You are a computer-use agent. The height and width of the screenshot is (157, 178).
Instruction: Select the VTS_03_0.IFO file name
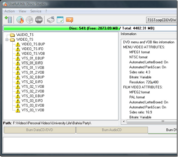click(32, 101)
